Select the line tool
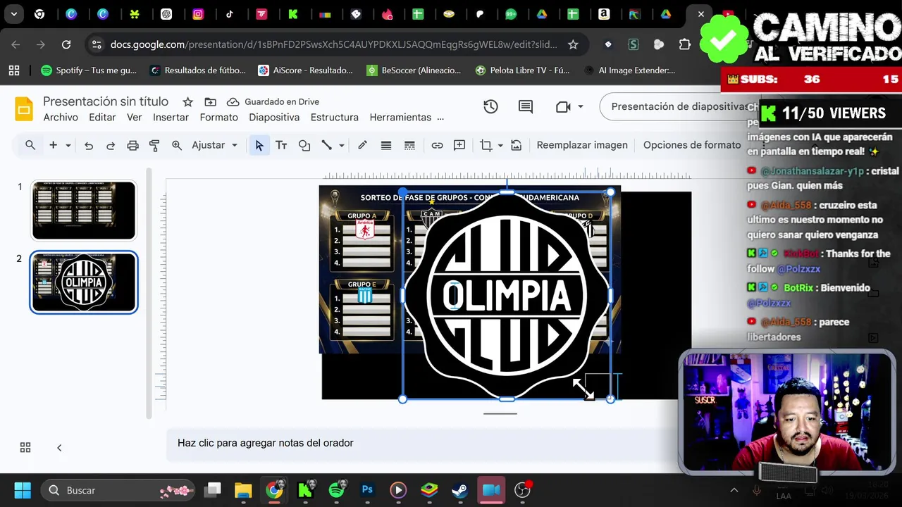This screenshot has width=902, height=507. (x=327, y=146)
